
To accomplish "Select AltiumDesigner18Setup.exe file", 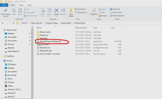I will point(51,42).
